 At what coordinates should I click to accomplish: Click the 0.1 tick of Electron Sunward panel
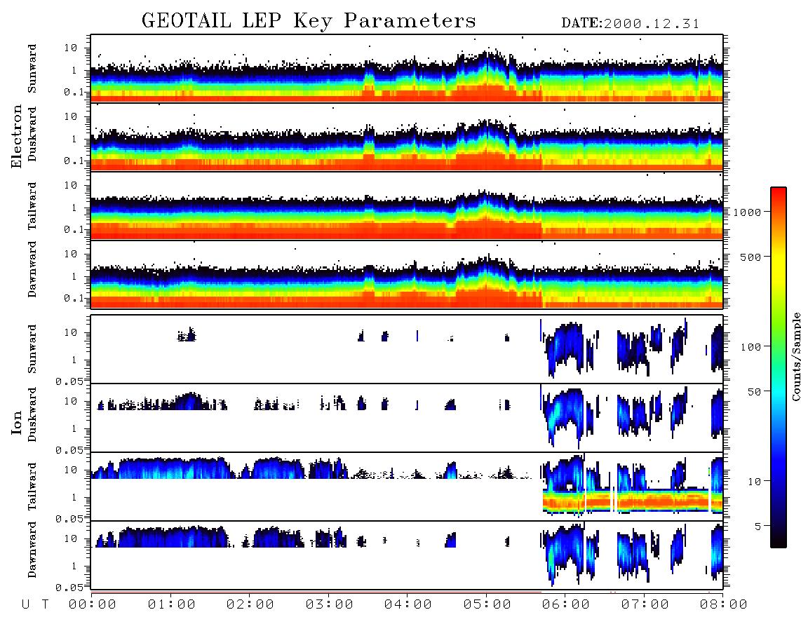pyautogui.click(x=74, y=92)
